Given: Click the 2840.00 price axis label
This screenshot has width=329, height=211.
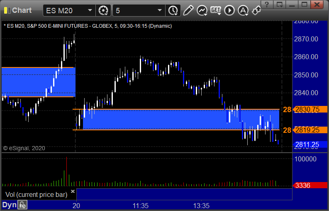Looking at the screenshot, I should (x=306, y=93).
